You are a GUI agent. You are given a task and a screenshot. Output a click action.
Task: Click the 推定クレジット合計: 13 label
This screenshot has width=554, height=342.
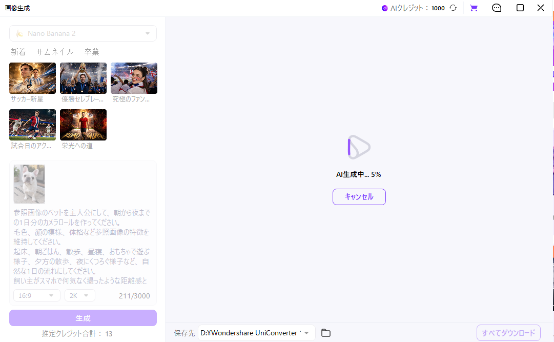77,333
